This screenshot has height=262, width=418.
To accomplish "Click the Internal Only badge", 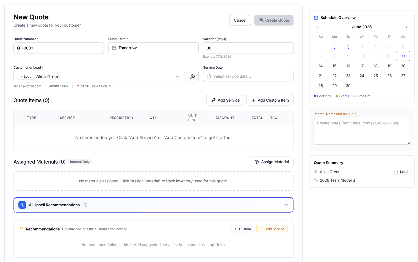I will point(80,162).
